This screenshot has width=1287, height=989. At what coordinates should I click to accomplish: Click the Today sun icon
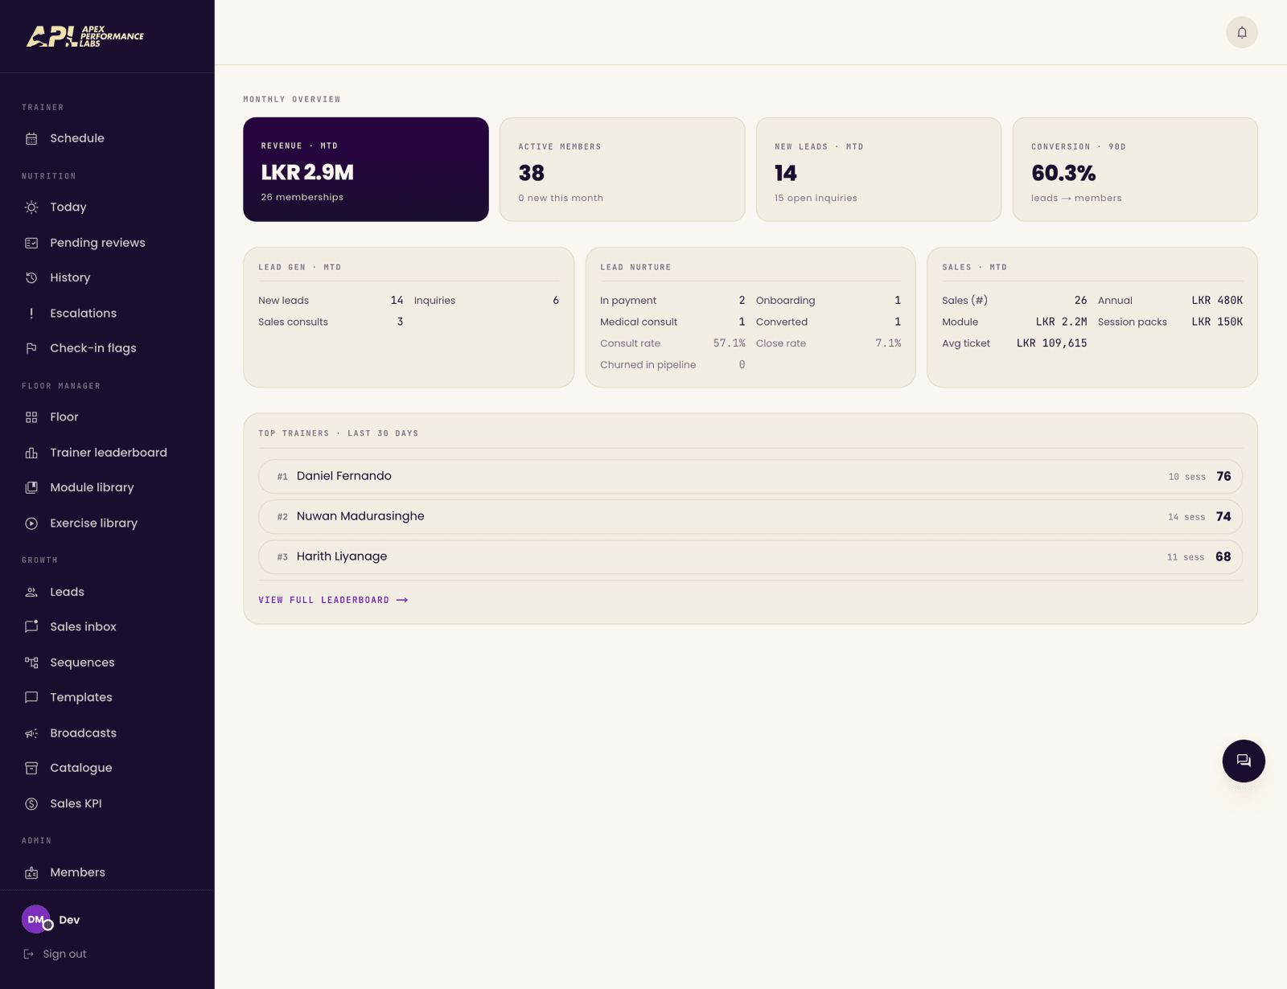point(31,207)
